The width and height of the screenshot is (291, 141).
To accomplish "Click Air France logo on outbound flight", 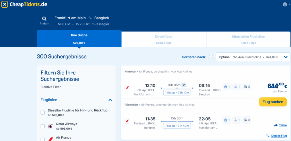I will [x=127, y=87].
